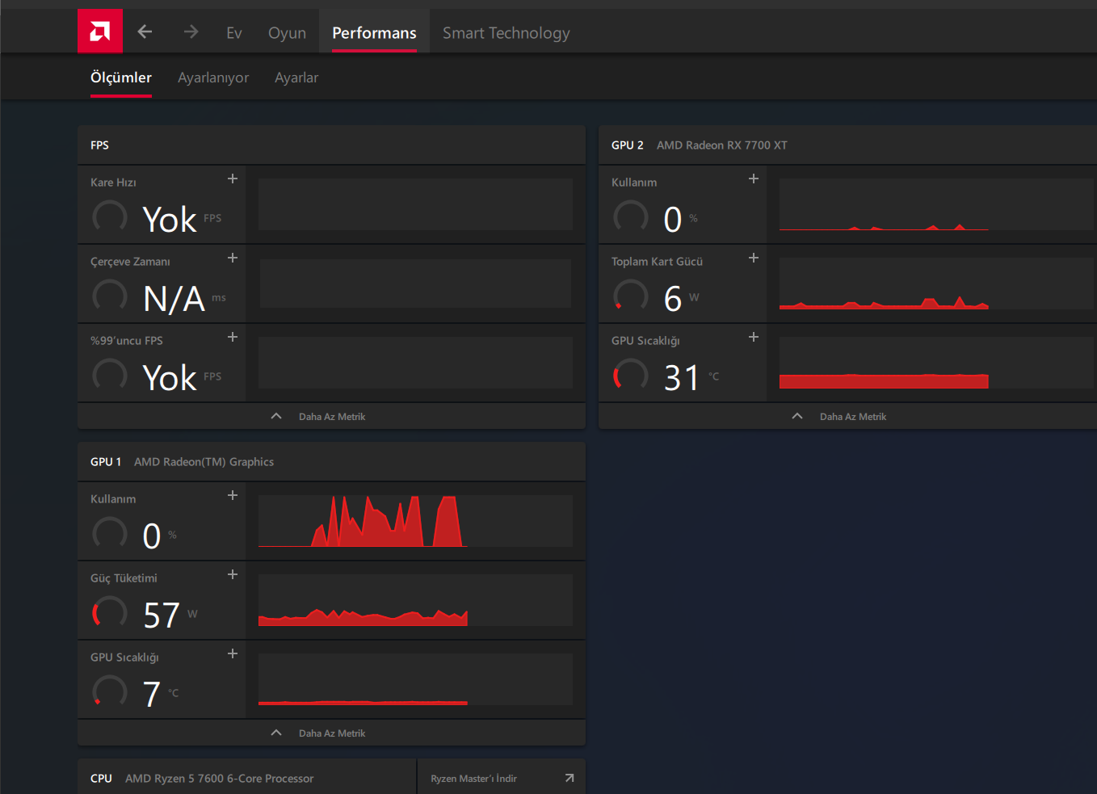
Task: Click the Kare Hızı gauge dial
Action: [110, 216]
